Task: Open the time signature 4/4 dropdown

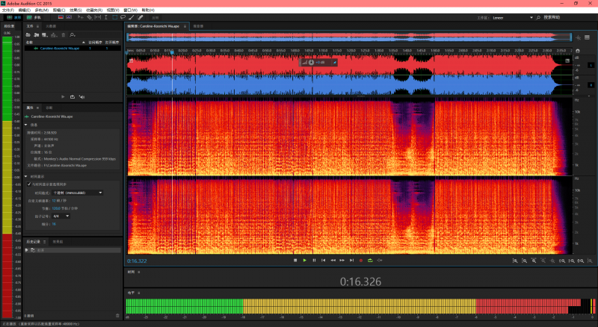Action: click(61, 216)
